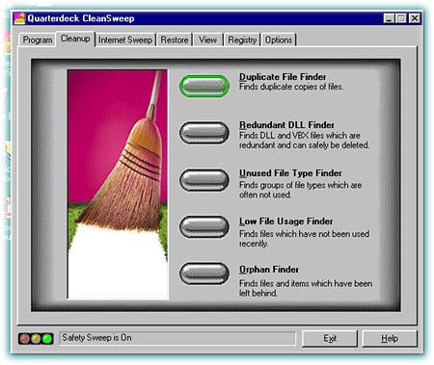Click the Redundant DLL Finder heading
434x365 pixels.
pos(286,125)
